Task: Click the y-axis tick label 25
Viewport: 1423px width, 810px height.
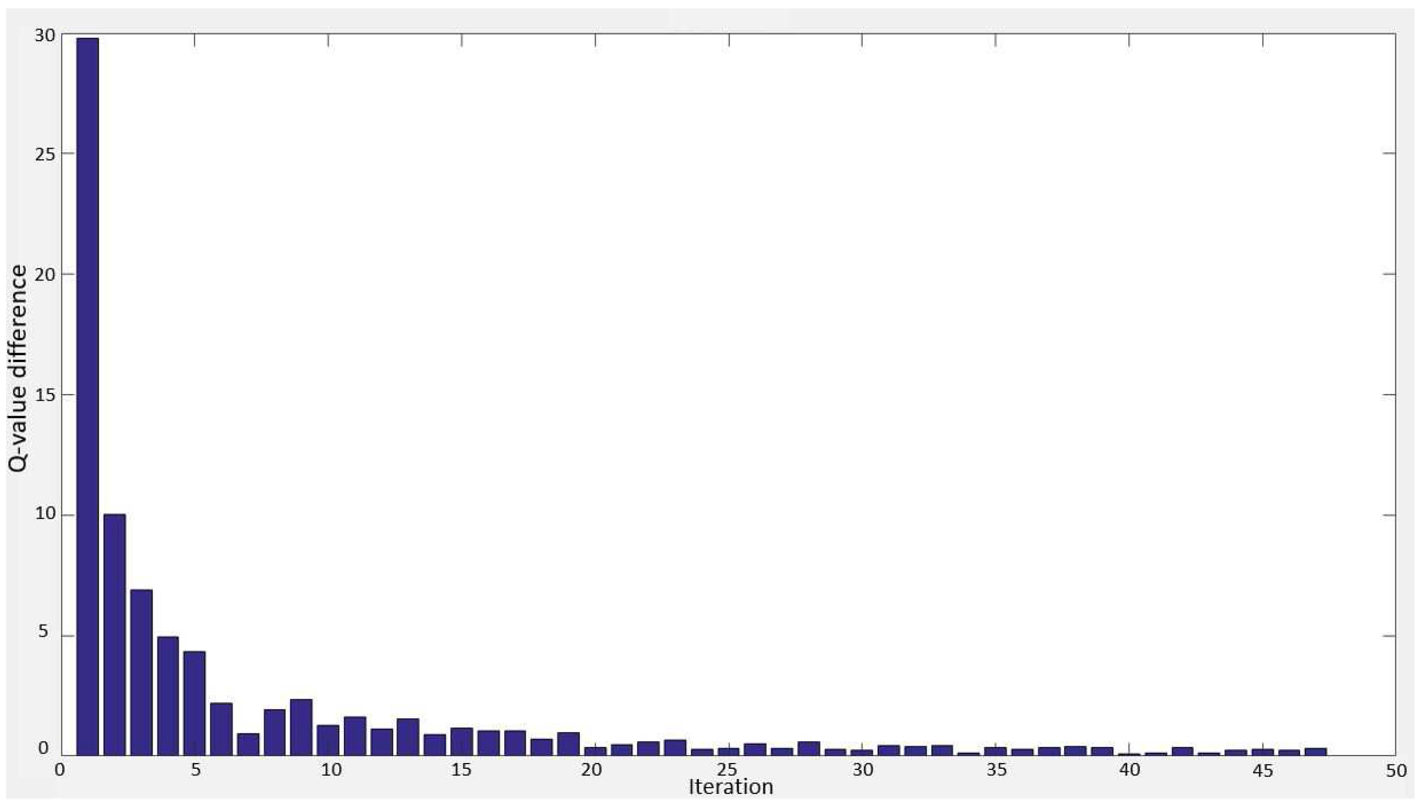Action: 45,154
